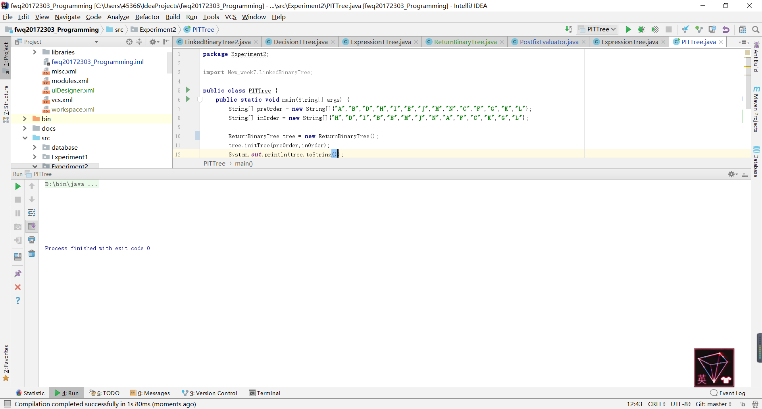Expand the bin folder in project tree
The width and height of the screenshot is (762, 409).
point(25,119)
